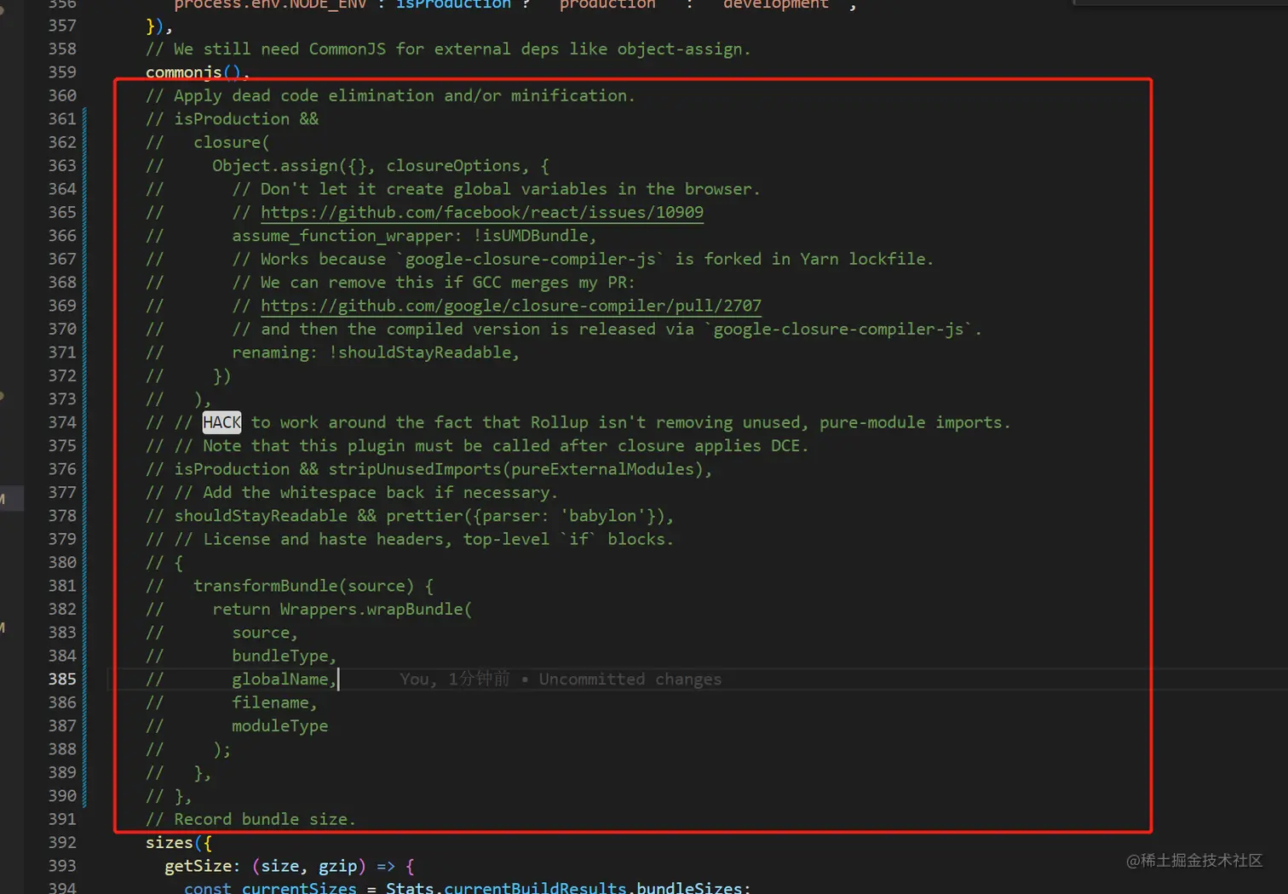The height and width of the screenshot is (894, 1288).
Task: Click the 'Apply dead code elimination' comment
Action: (390, 95)
